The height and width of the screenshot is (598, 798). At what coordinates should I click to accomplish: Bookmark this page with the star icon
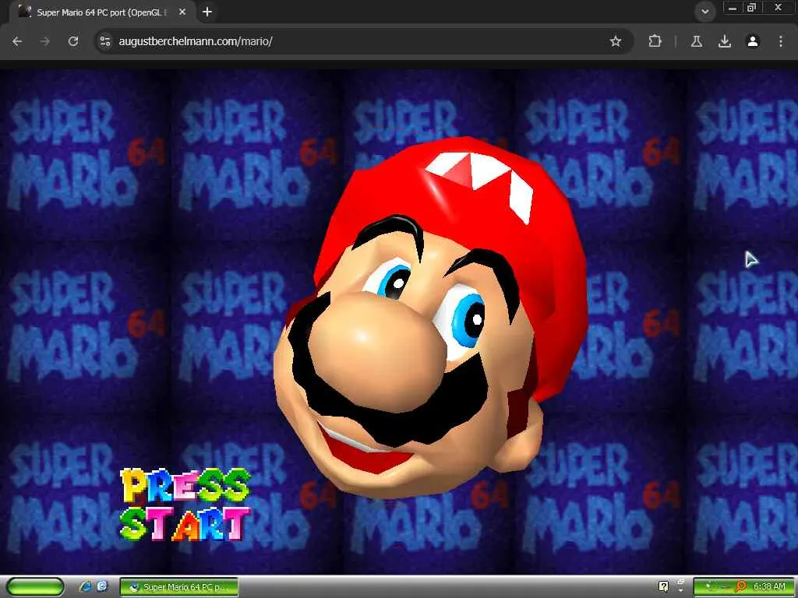616,41
